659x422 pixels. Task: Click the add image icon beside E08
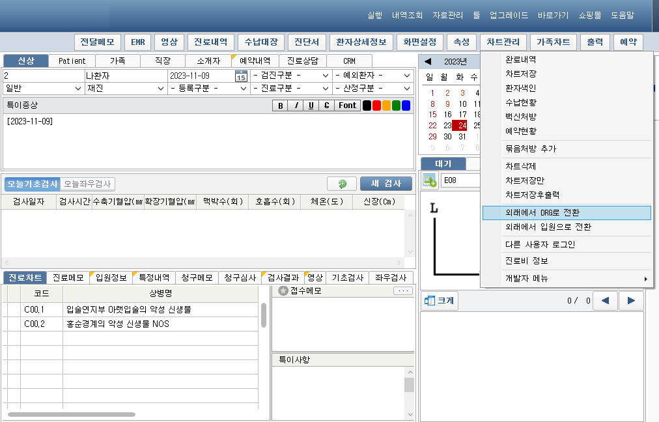(430, 180)
